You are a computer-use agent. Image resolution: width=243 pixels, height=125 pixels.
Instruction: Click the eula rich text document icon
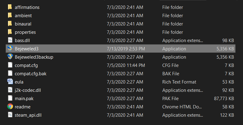10,82
